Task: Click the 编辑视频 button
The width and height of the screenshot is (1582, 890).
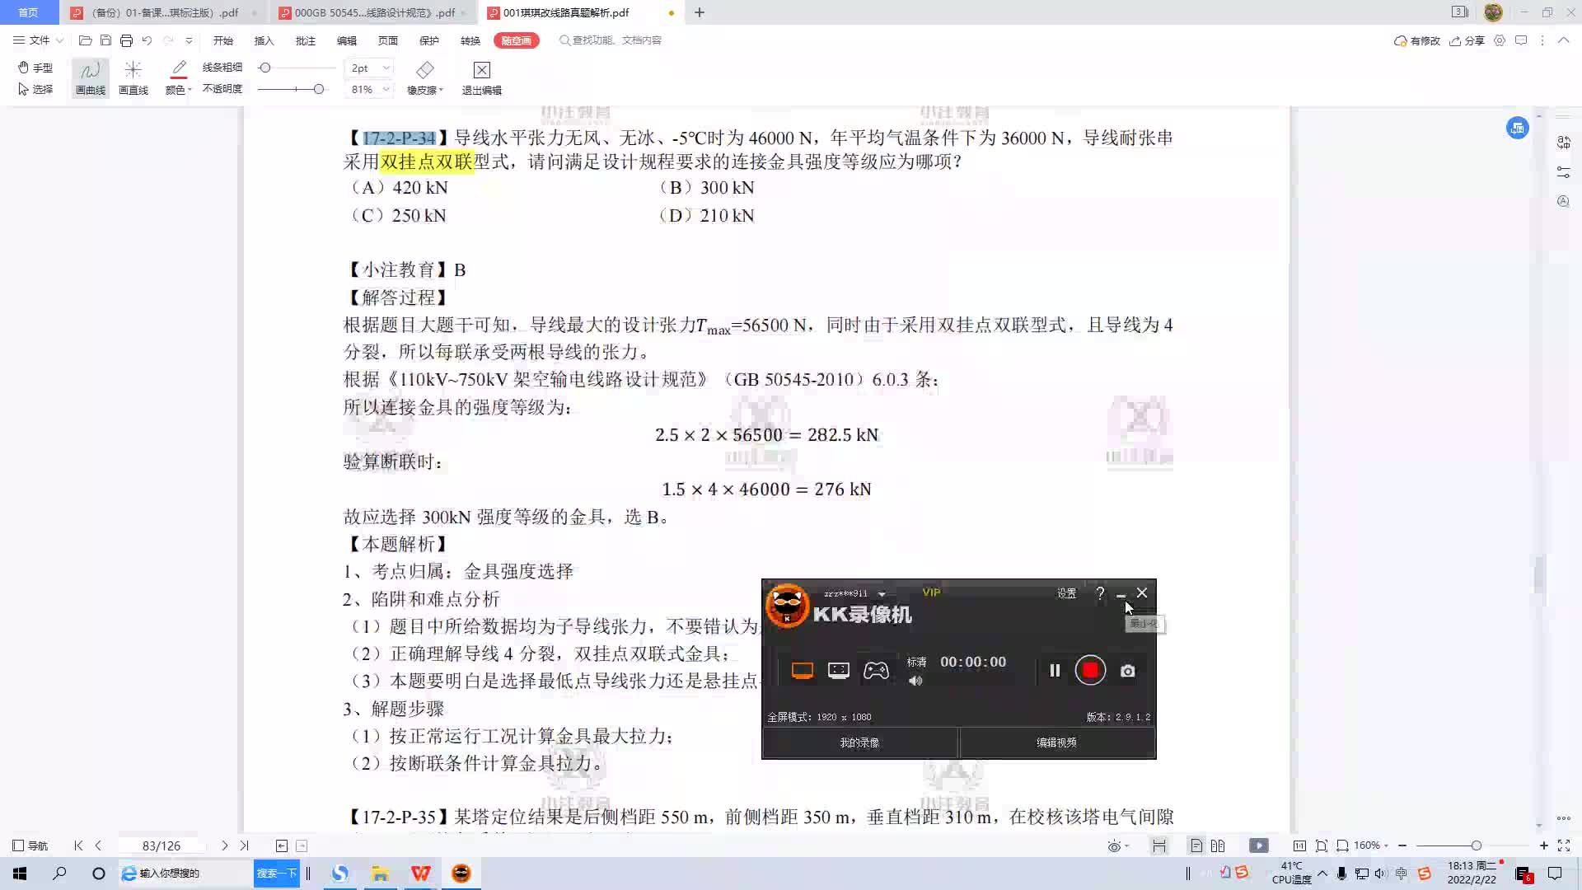Action: pos(1056,742)
